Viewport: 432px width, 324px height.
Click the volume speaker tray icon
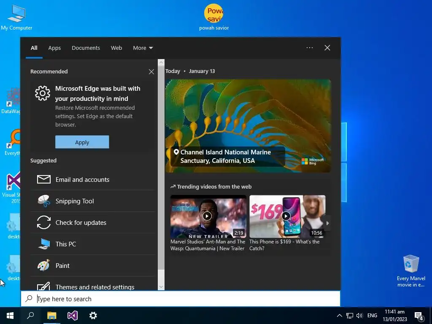[x=359, y=316]
